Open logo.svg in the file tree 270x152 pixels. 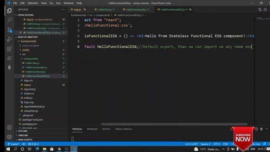coord(29,102)
